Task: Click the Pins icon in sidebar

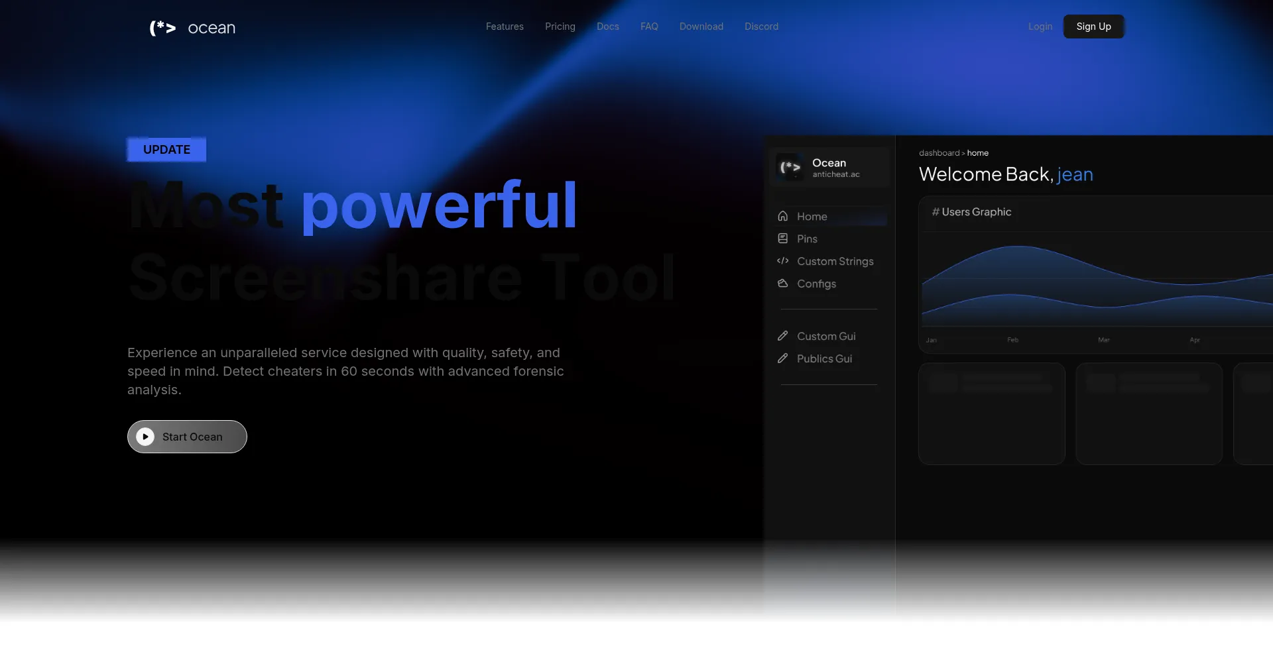Action: tap(783, 239)
